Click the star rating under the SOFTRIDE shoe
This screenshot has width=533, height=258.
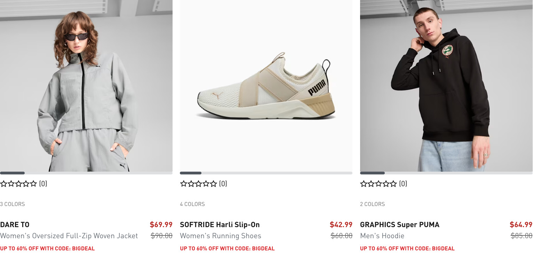[x=198, y=184]
